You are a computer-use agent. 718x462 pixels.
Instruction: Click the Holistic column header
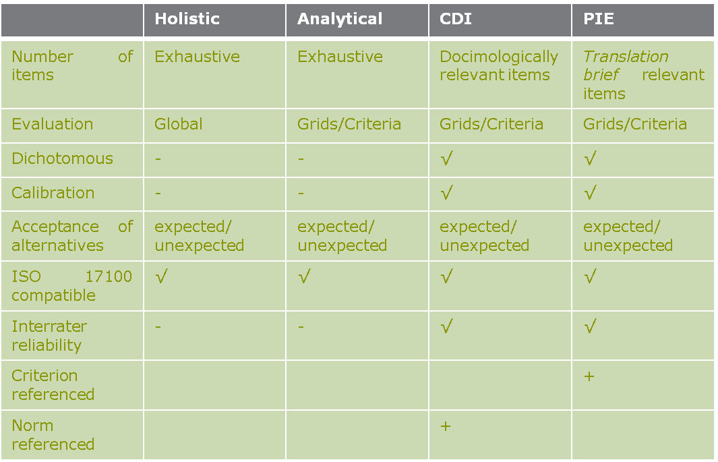click(187, 19)
